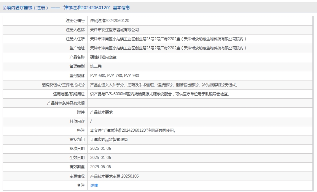This screenshot has width=317, height=192.
Task: Click model specs FVY-680, FVY-780, FVY-980
Action: (114, 76)
